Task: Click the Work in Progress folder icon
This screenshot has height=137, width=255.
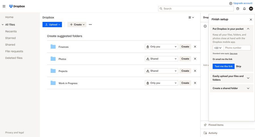Action: pyautogui.click(x=53, y=83)
